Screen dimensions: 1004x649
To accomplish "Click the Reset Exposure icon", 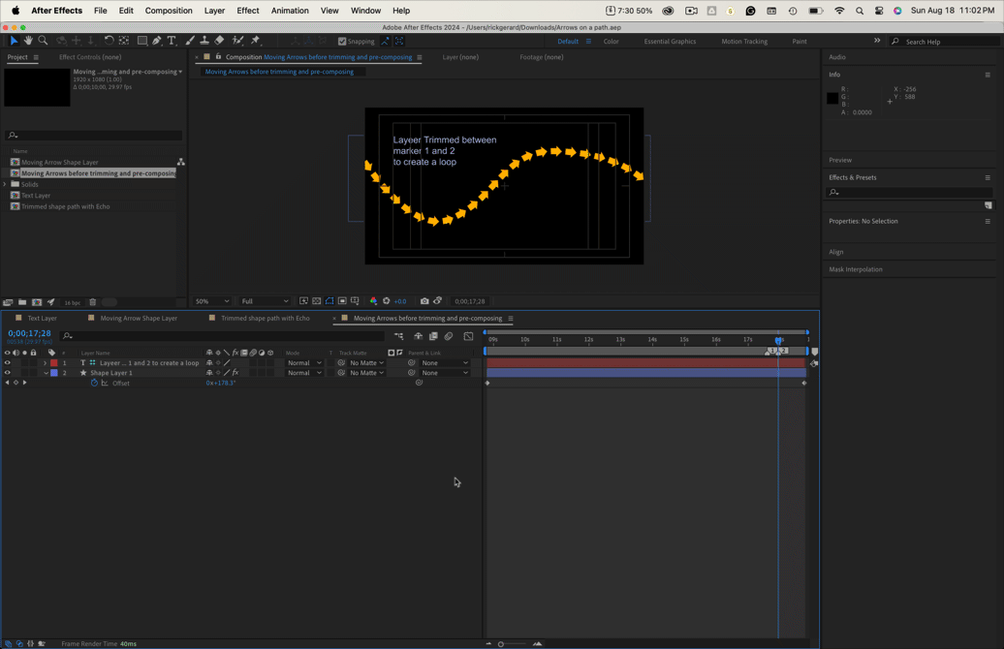I will pos(386,301).
